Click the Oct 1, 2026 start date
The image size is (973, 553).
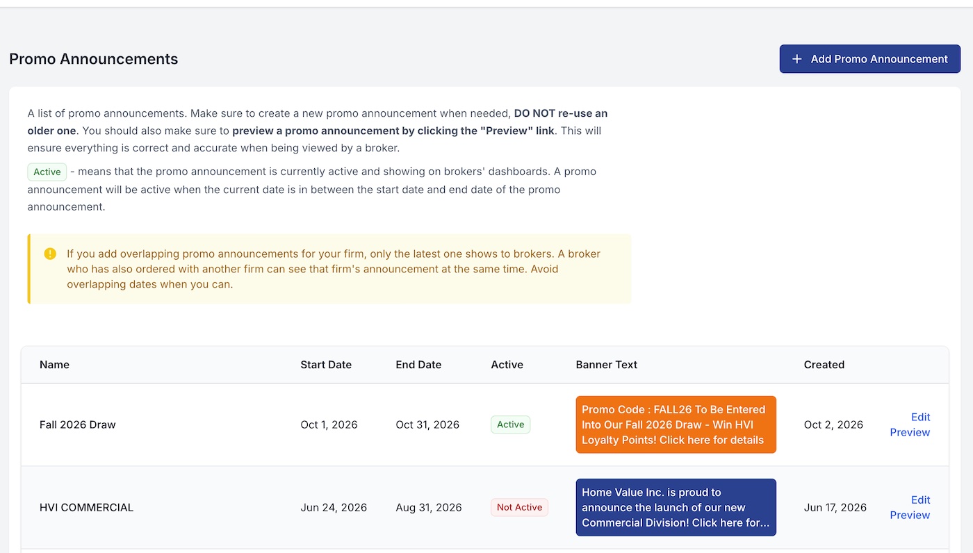click(x=329, y=424)
